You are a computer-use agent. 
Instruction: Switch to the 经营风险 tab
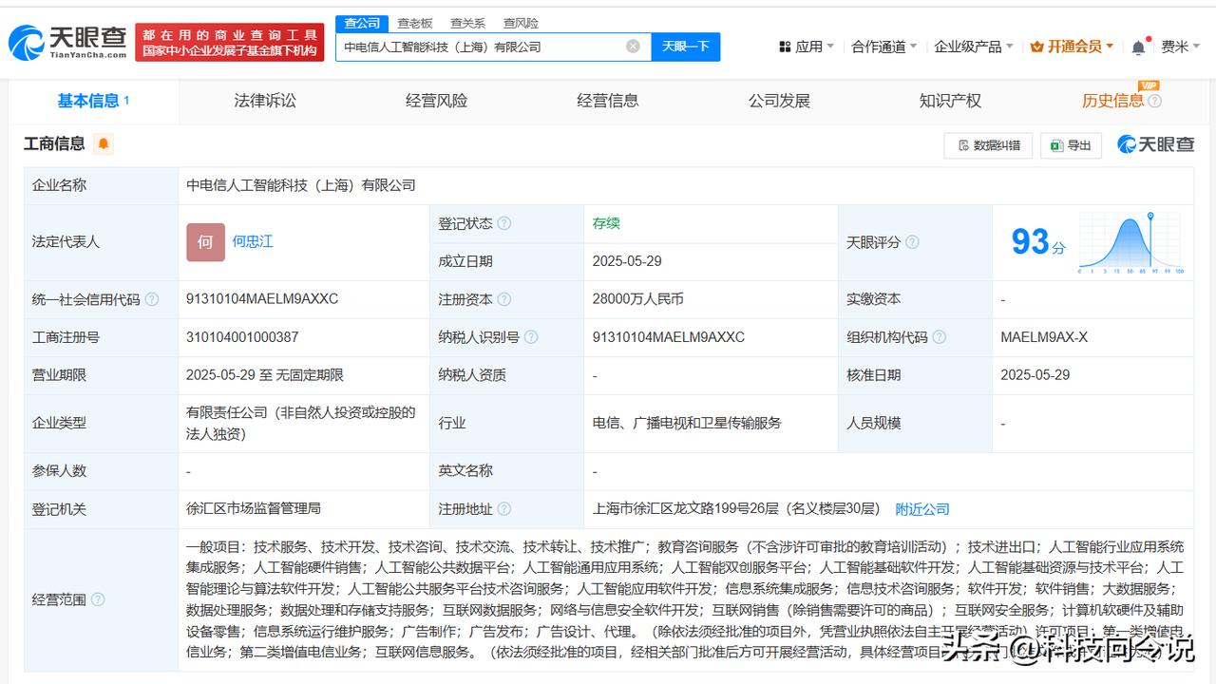[436, 101]
